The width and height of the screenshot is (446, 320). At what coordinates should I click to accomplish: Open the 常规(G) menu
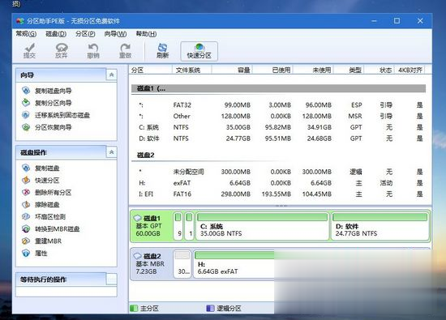(x=26, y=34)
